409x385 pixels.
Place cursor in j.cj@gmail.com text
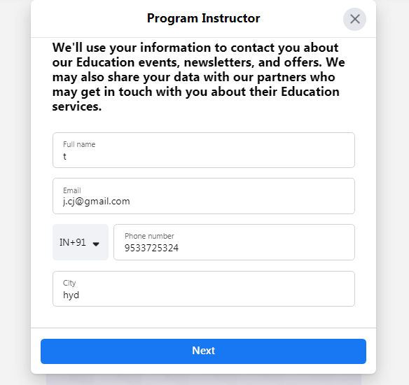tap(96, 202)
